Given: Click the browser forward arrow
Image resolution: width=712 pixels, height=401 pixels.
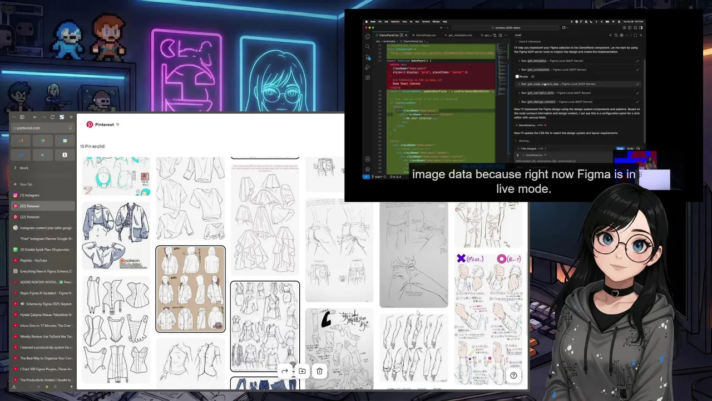Looking at the screenshot, I should click(x=43, y=117).
